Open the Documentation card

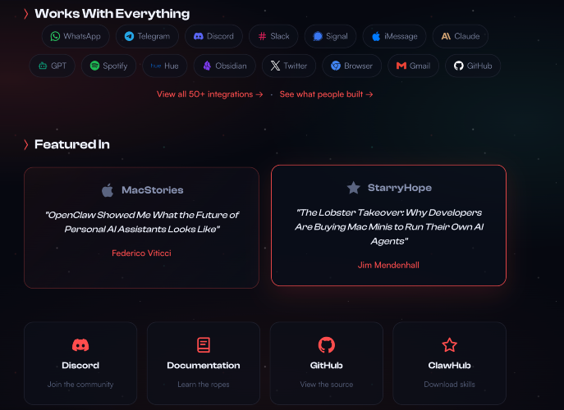[x=204, y=363]
